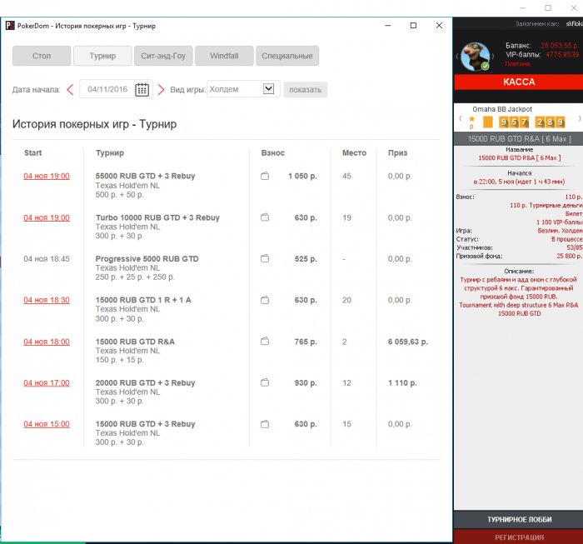583x544 pixels.
Task: Click the 1 050 р. buy-in value
Action: [302, 176]
